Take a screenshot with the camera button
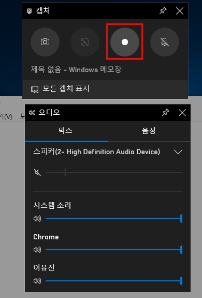The height and width of the screenshot is (298, 202). pyautogui.click(x=45, y=42)
